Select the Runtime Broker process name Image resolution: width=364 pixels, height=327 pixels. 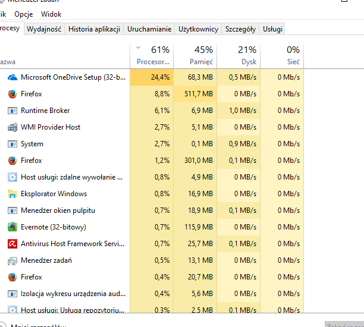pos(45,111)
